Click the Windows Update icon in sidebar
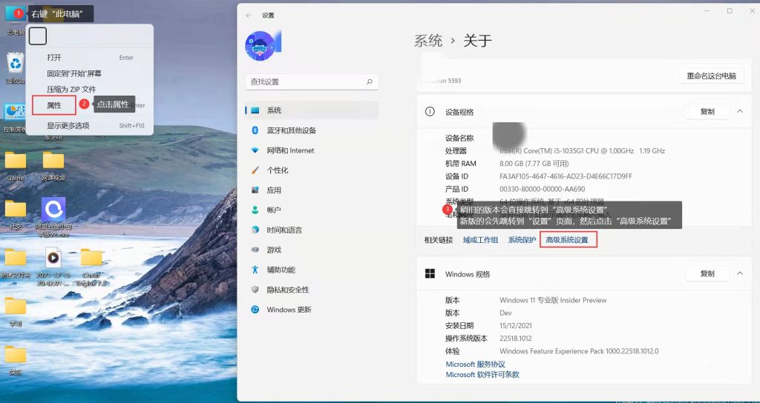Viewport: 760px width, 403px height. click(255, 310)
